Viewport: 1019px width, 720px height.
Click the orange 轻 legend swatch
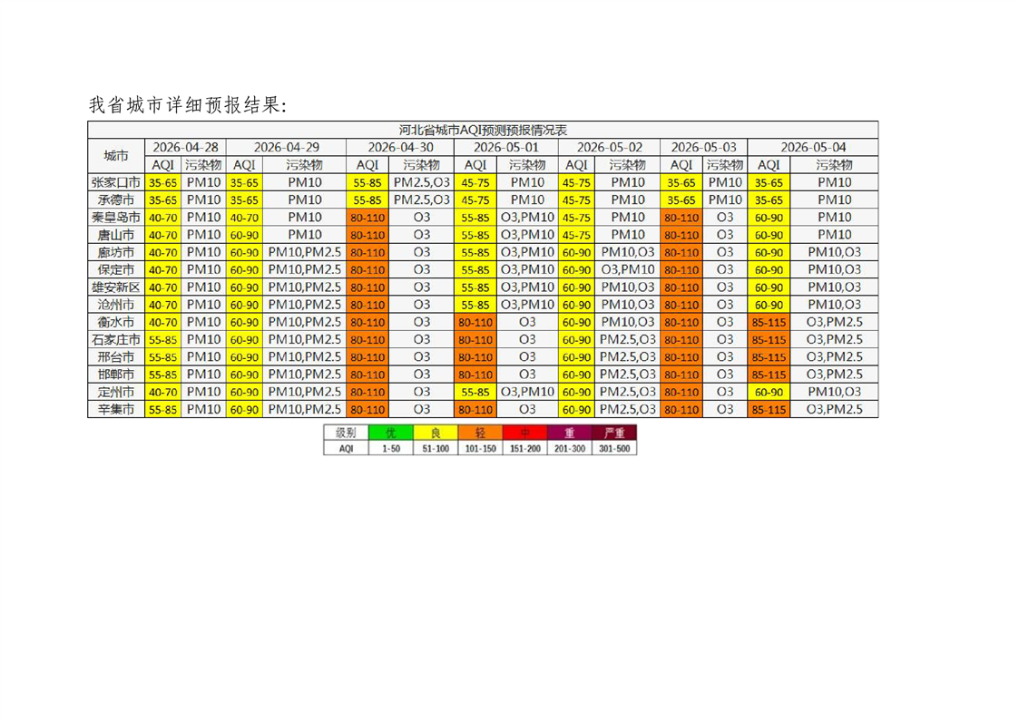pos(480,433)
